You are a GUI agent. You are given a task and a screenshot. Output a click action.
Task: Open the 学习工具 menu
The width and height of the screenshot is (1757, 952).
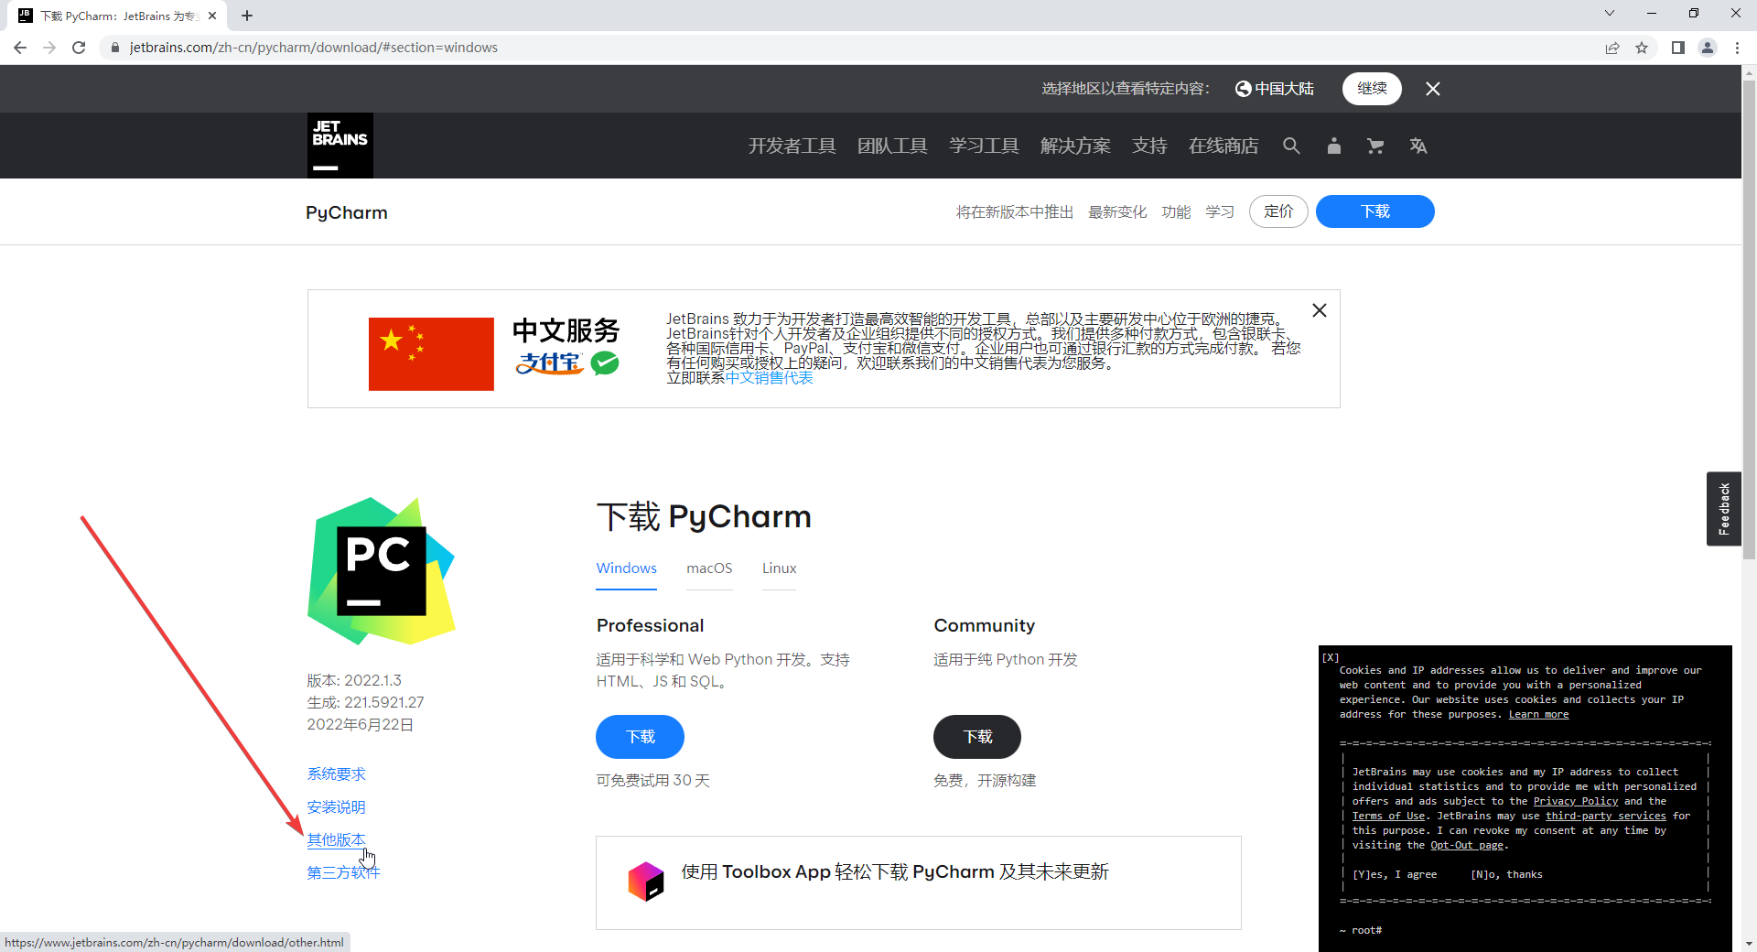984,146
